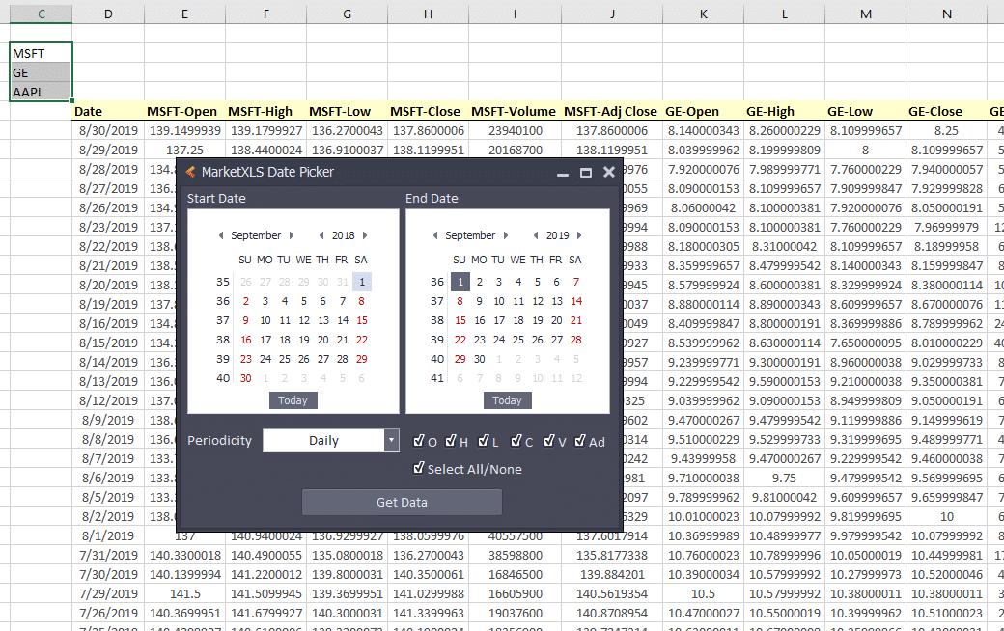Maximize the MarketXLS Date Picker dialog
This screenshot has height=631, width=1004.
tap(586, 172)
